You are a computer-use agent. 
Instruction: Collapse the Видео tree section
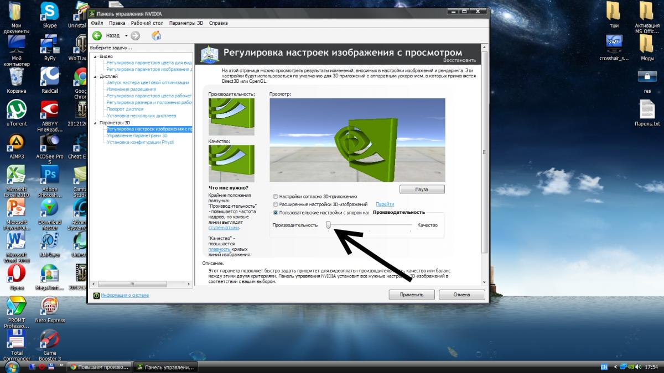(x=95, y=56)
